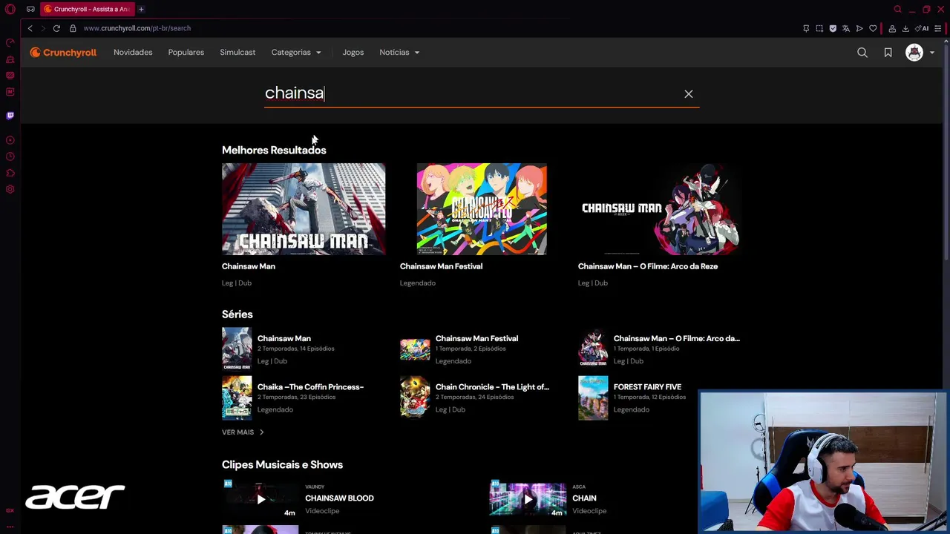Open Chainsaw Man 14 Episódios series row
Viewport: 950px width, 534px height.
point(304,349)
